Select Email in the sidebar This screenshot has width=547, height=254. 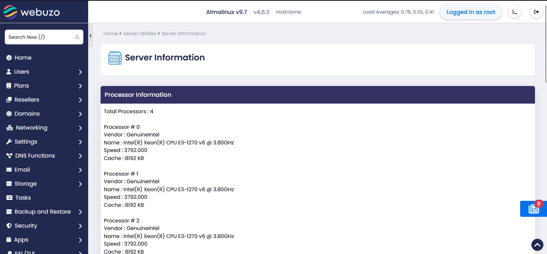pos(22,170)
